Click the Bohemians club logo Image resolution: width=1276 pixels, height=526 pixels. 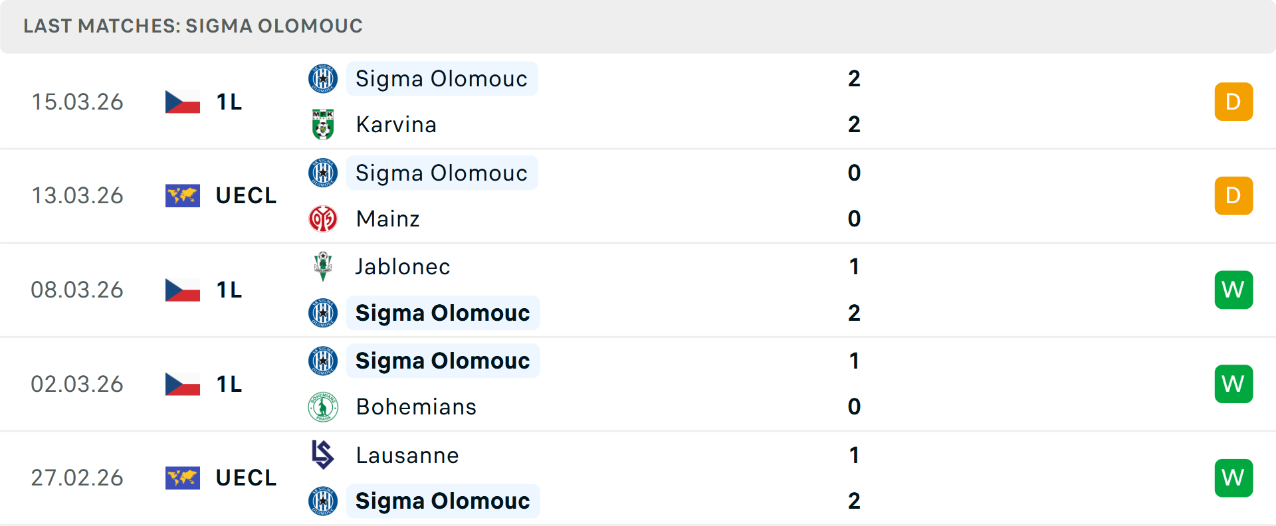pyautogui.click(x=324, y=406)
